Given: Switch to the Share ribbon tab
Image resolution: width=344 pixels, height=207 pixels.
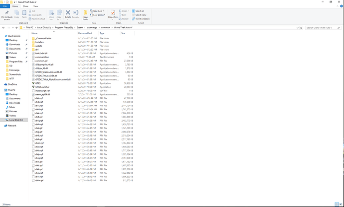Looking at the screenshot, I should (x=25, y=6).
